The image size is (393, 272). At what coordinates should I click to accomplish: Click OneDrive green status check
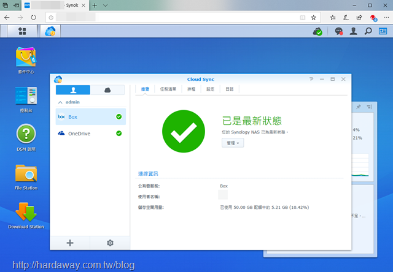pyautogui.click(x=119, y=134)
